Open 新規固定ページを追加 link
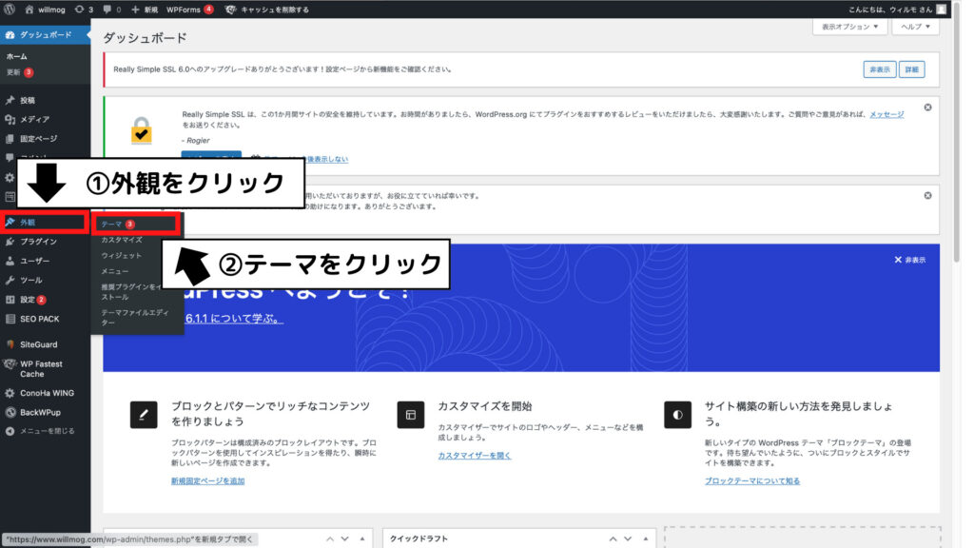 click(x=208, y=480)
